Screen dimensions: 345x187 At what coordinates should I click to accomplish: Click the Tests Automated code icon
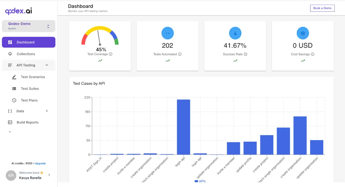(167, 33)
